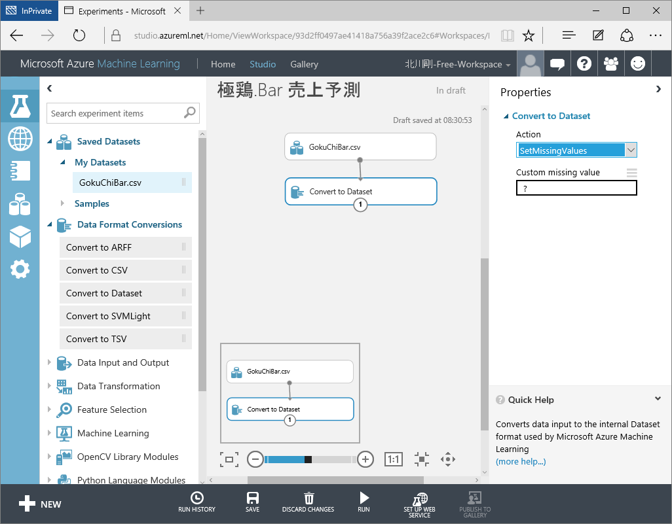Click the Custom missing value field
The height and width of the screenshot is (524, 672).
click(576, 188)
